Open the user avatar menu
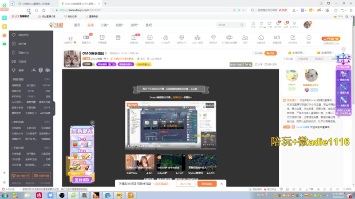The image size is (355, 199). (308, 25)
